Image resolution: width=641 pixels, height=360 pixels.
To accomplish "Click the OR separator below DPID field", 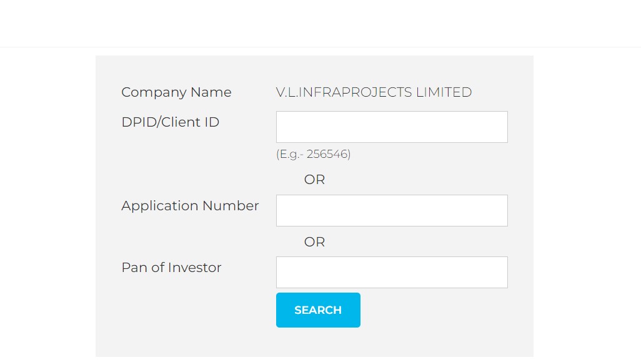I will [314, 180].
